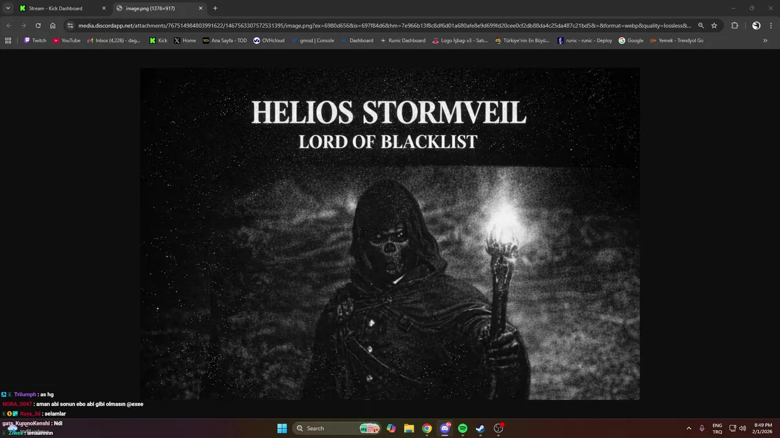Open the ENG TRQ language switcher
The height and width of the screenshot is (438, 780).
(x=717, y=428)
